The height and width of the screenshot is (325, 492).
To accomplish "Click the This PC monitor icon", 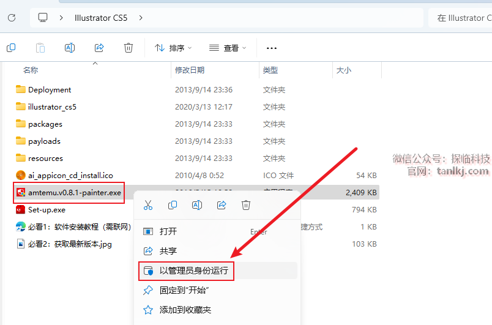I will pos(43,18).
